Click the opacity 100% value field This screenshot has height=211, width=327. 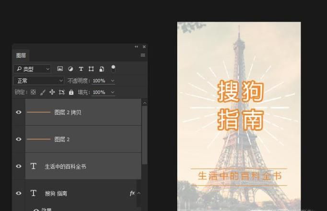click(x=99, y=81)
